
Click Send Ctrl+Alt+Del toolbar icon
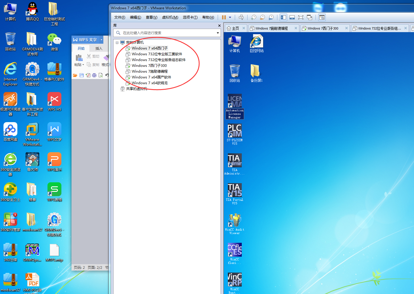coord(241,17)
